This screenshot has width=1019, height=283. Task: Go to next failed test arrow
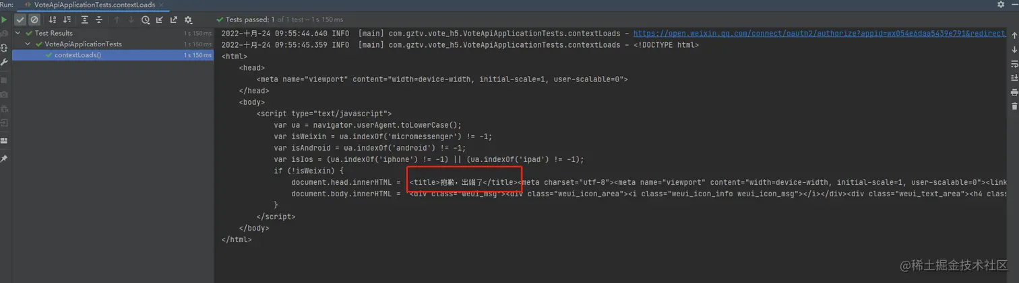click(131, 19)
